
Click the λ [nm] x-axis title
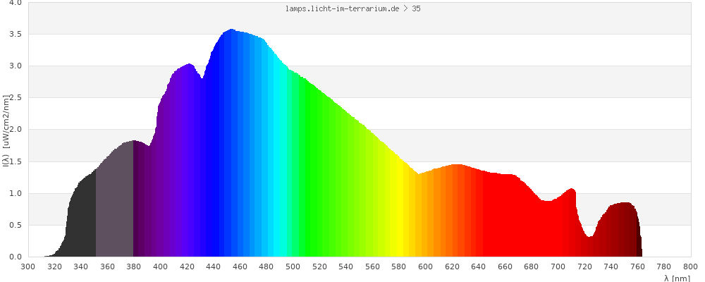[677, 278]
